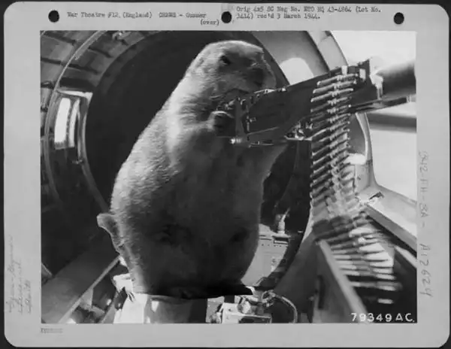Select the "CREWS - Gunner" heading text
This screenshot has width=451, height=349.
(x=188, y=14)
